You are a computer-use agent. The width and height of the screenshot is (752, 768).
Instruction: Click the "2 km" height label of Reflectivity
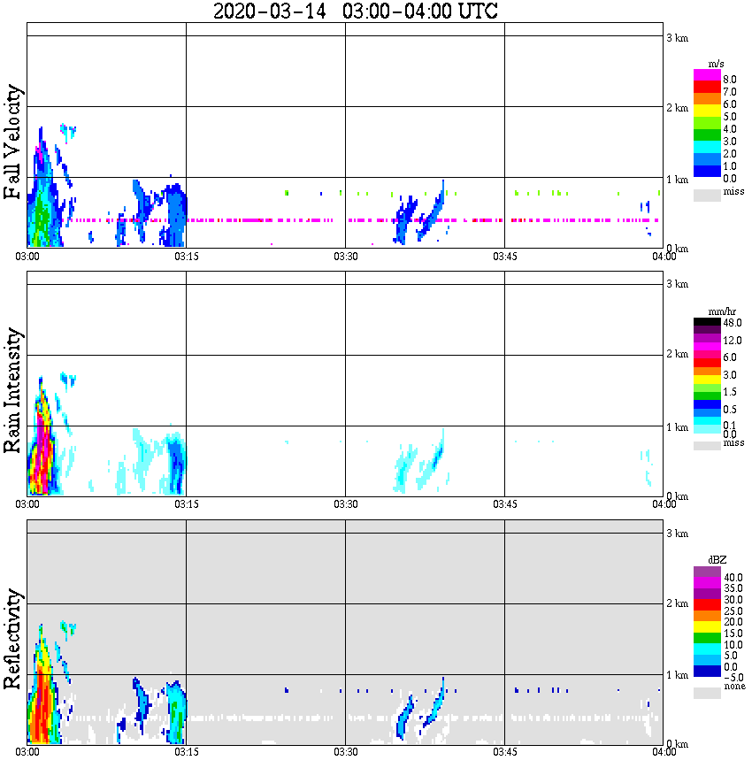click(x=677, y=603)
